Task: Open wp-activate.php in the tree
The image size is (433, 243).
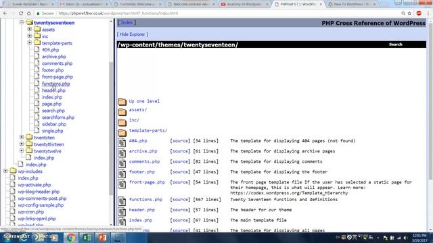Action: [35, 185]
